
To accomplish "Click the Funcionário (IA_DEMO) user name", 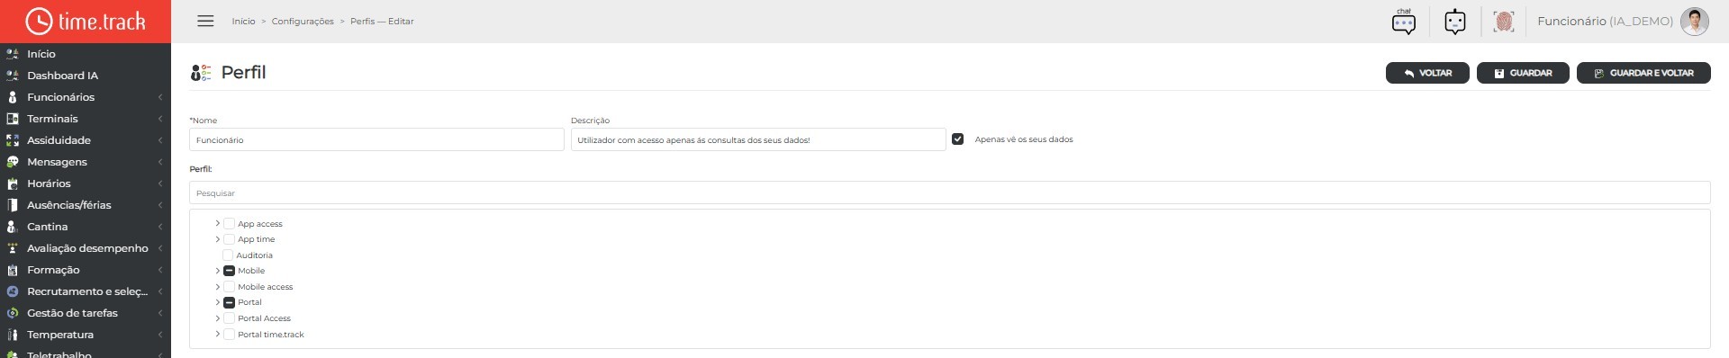I will pos(1605,21).
